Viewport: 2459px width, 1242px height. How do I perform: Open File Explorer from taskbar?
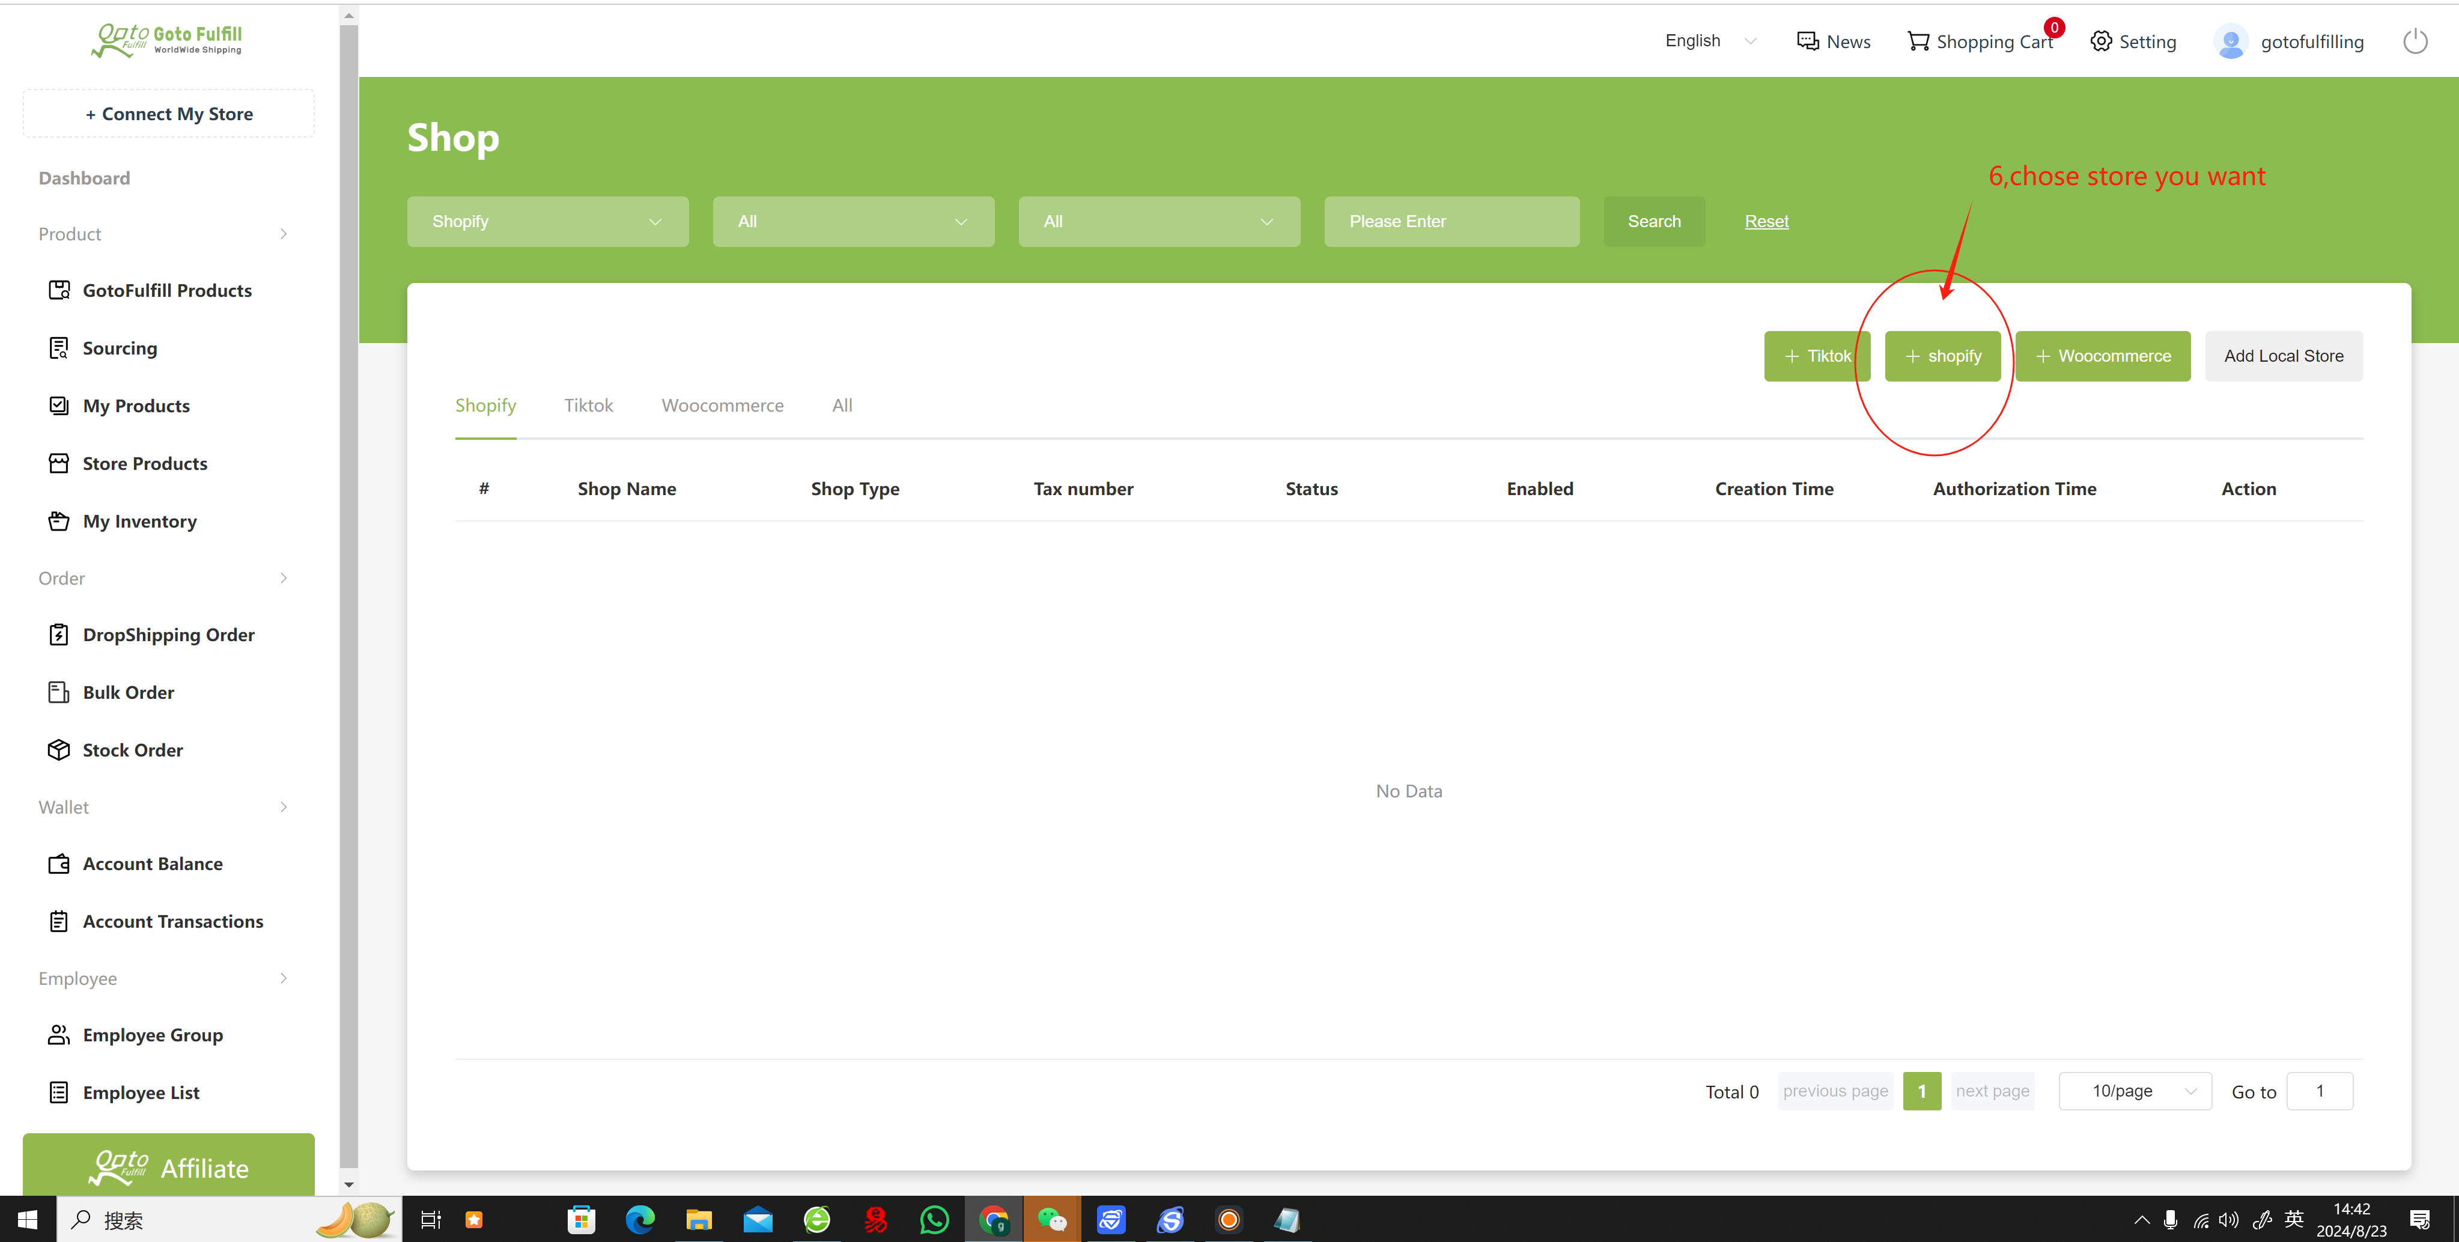pos(699,1219)
